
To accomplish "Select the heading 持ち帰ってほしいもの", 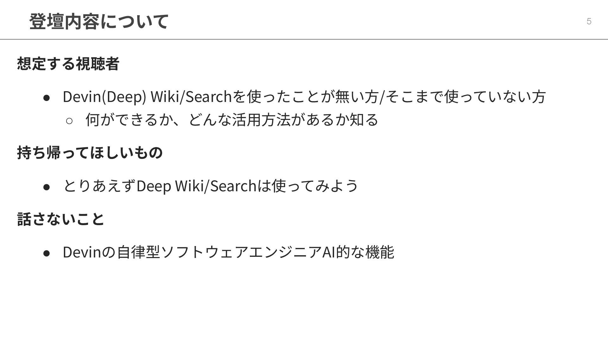I will tap(90, 152).
